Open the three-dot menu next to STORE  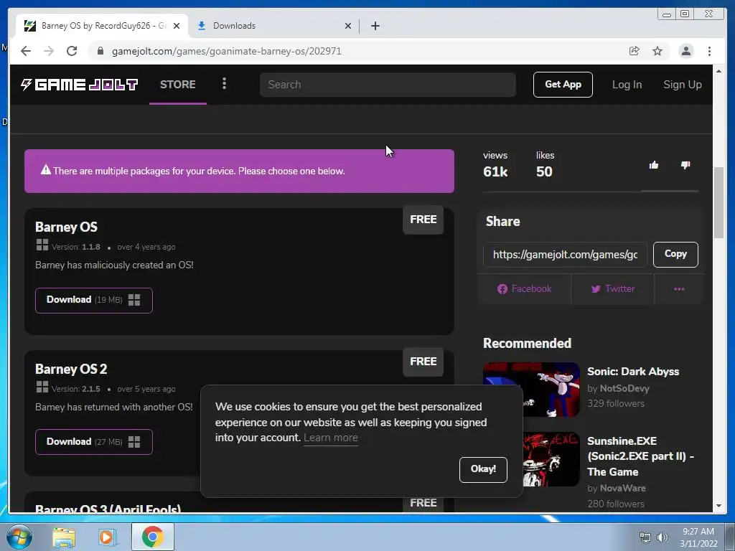tap(224, 83)
